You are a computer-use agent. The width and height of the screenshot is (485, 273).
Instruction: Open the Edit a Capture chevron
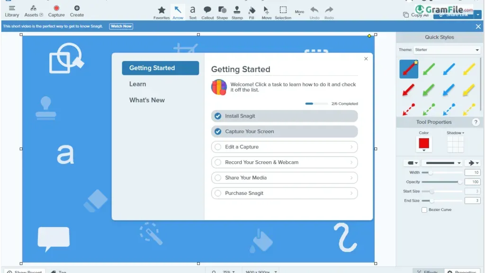tap(351, 147)
